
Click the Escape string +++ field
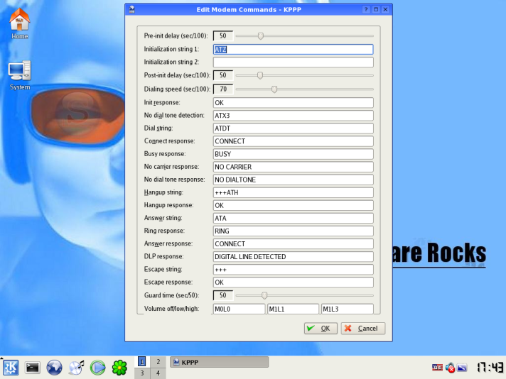[293, 270]
